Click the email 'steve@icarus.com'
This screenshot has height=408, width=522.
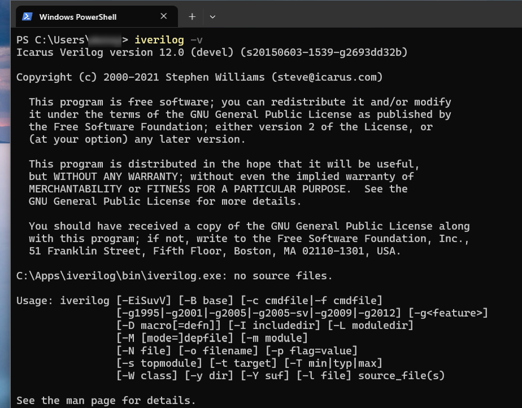click(x=327, y=77)
